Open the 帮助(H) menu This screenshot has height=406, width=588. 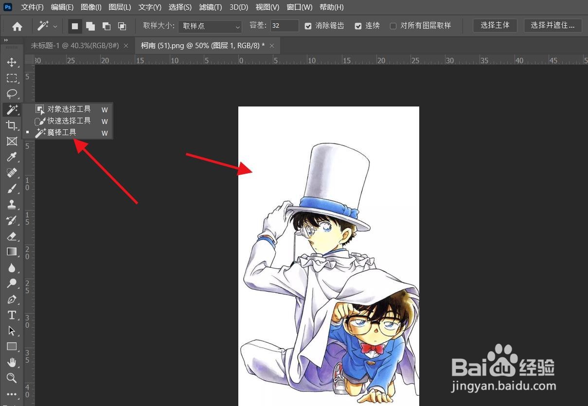[x=332, y=7]
